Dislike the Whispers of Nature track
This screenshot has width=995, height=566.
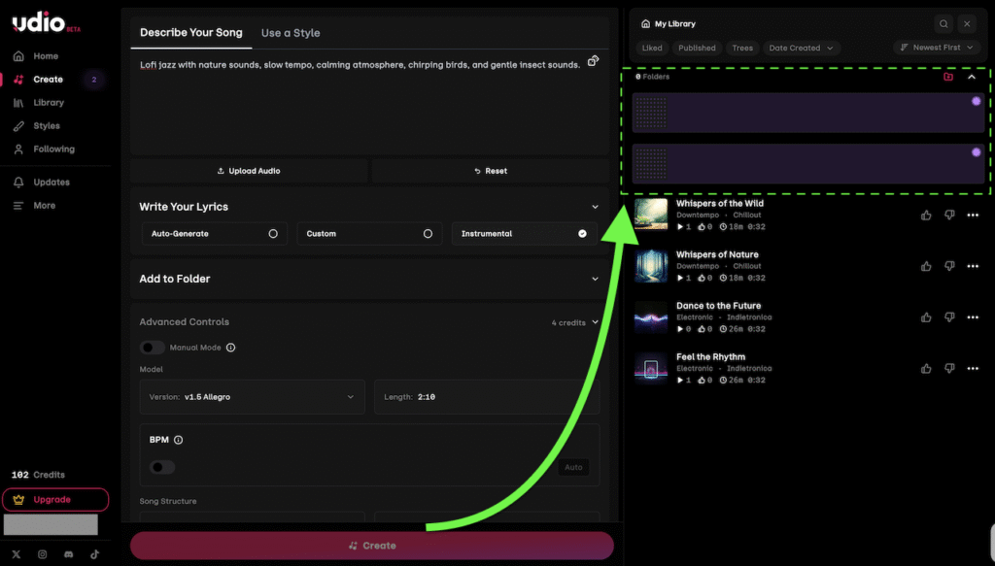[949, 266]
